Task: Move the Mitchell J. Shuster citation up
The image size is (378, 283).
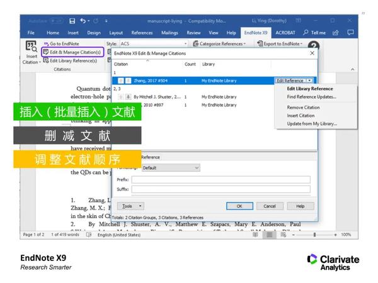Action: [x=121, y=97]
